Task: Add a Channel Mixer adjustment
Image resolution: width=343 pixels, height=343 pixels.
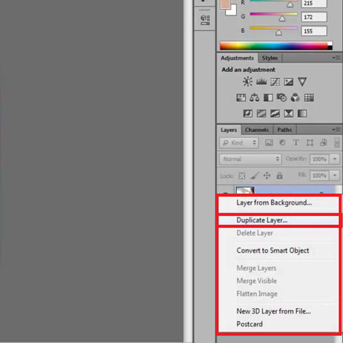Action: tap(295, 98)
